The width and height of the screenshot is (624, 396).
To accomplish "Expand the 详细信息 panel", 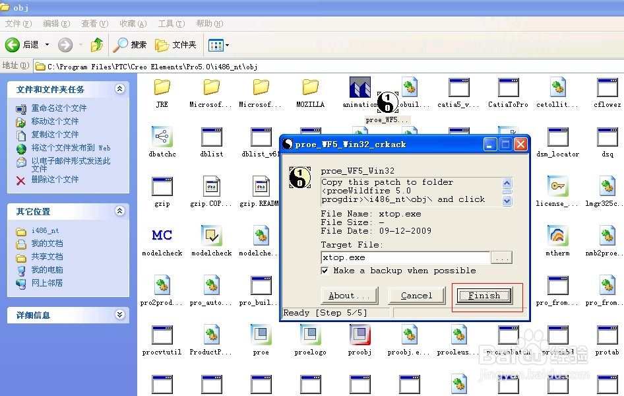I will pyautogui.click(x=119, y=315).
